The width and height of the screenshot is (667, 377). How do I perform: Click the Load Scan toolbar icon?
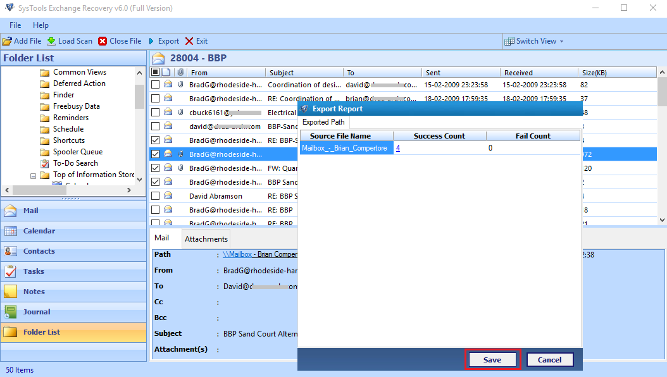click(x=51, y=41)
